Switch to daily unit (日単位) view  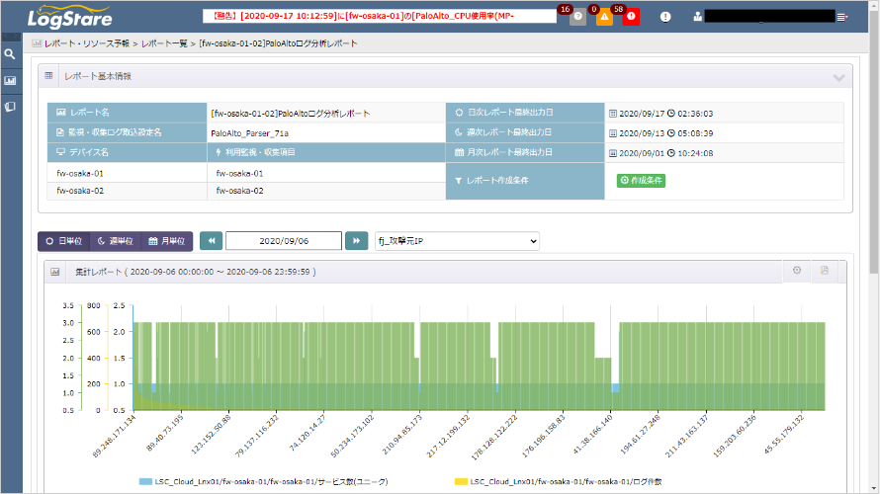click(x=64, y=241)
